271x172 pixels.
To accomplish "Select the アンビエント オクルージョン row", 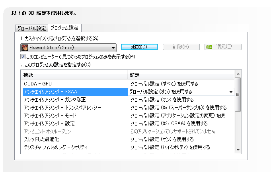I will [128, 131].
